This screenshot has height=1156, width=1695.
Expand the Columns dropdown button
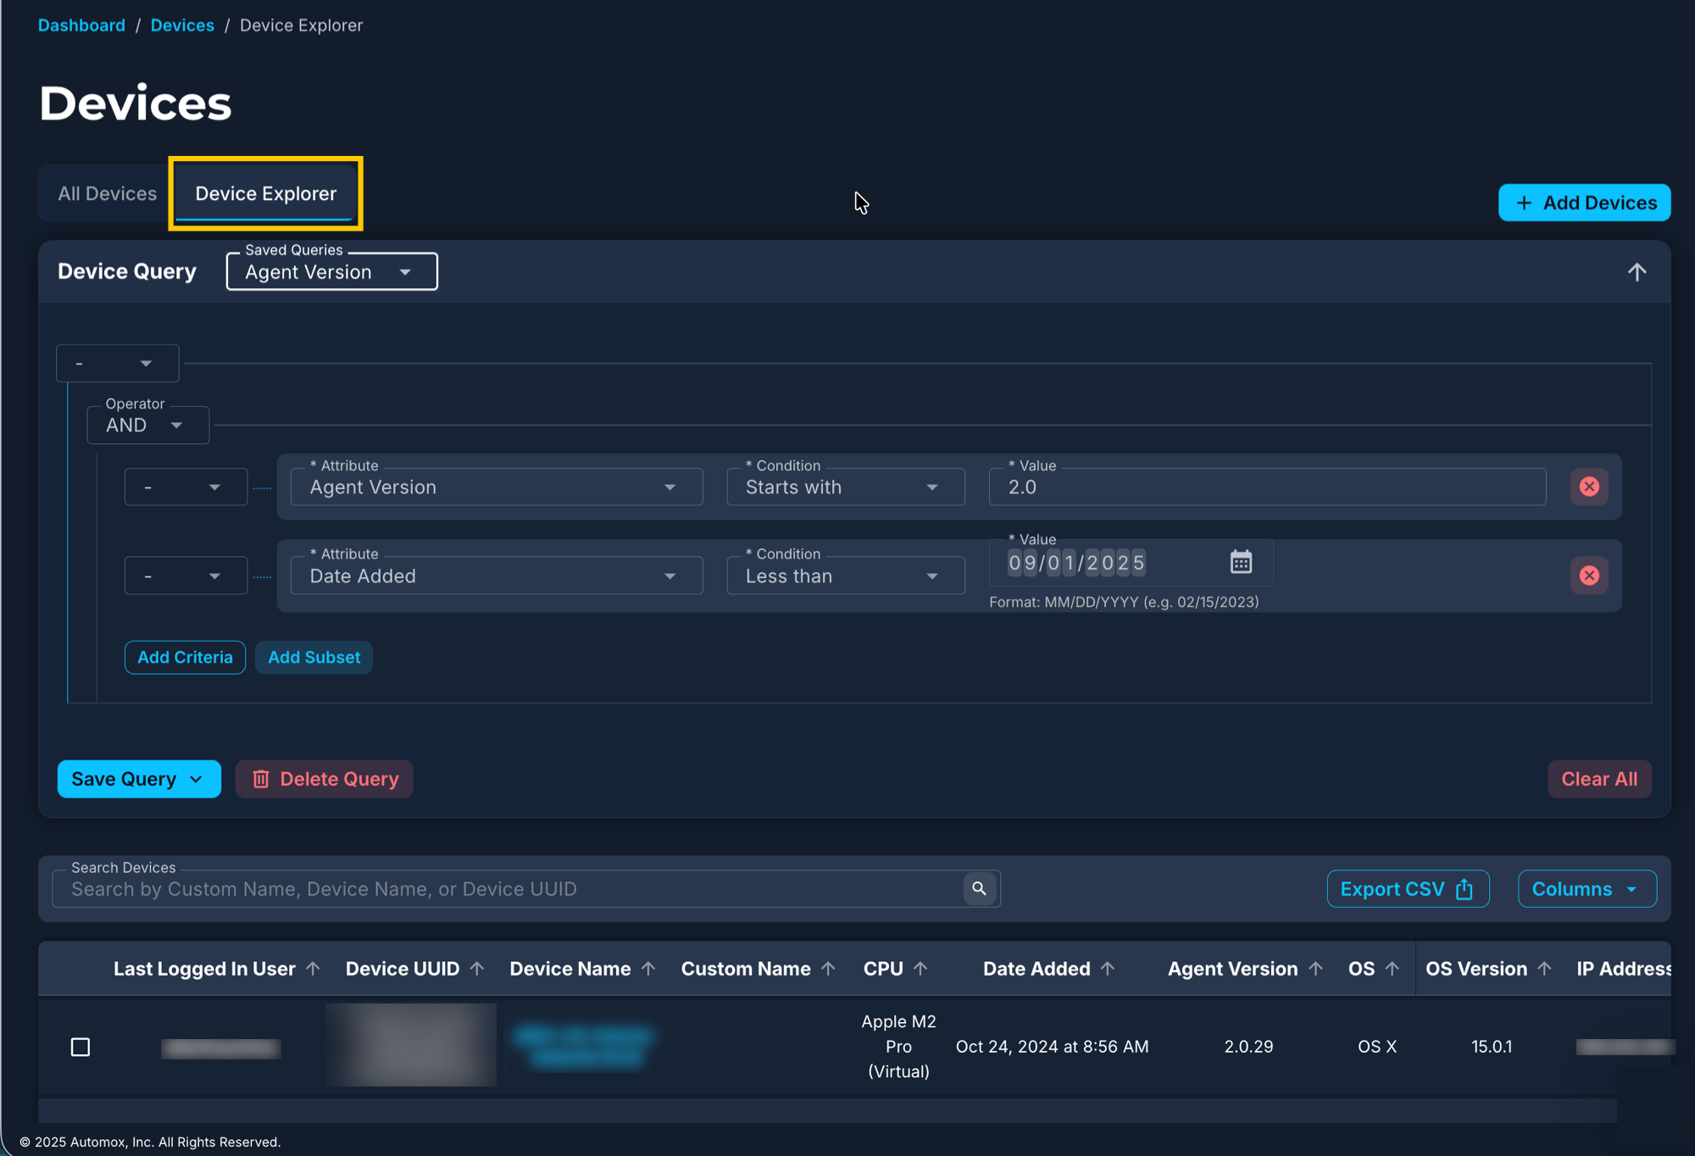tap(1587, 889)
